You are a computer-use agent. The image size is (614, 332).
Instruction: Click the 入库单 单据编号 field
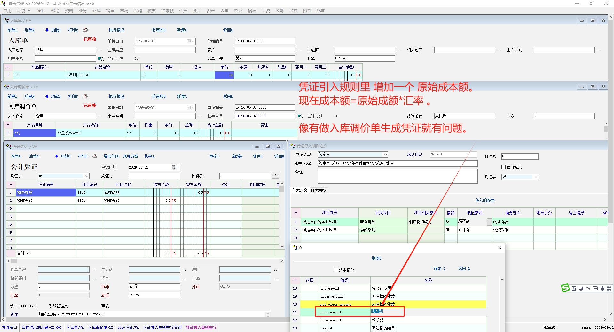pyautogui.click(x=265, y=41)
